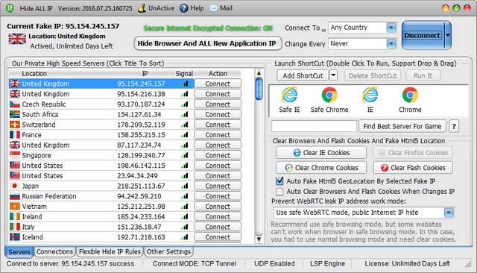Click the Czech Republic flag icon
The width and height of the screenshot is (477, 273).
(x=15, y=104)
